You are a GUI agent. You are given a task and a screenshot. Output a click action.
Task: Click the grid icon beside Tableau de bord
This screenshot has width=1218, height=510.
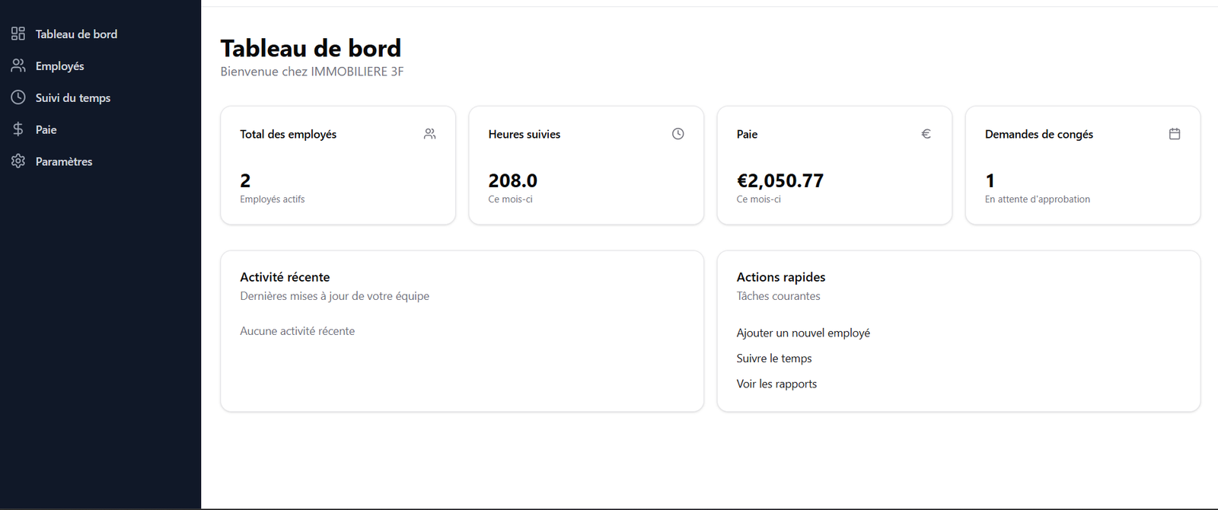(x=18, y=33)
